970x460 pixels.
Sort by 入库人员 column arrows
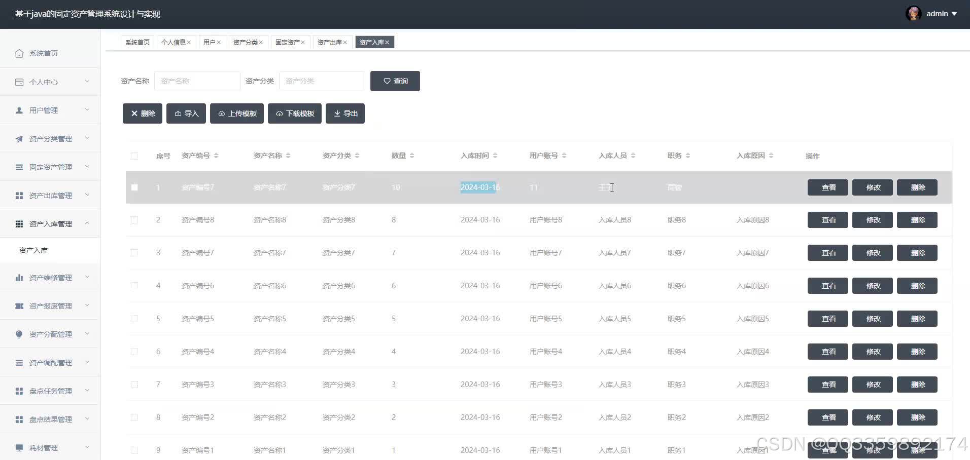tap(633, 156)
